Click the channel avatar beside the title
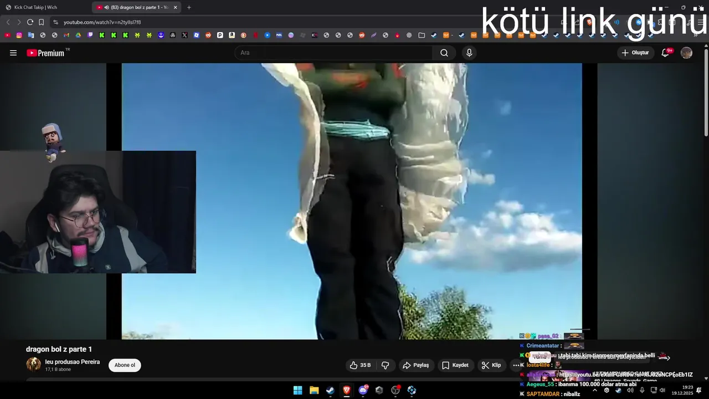 [34, 365]
